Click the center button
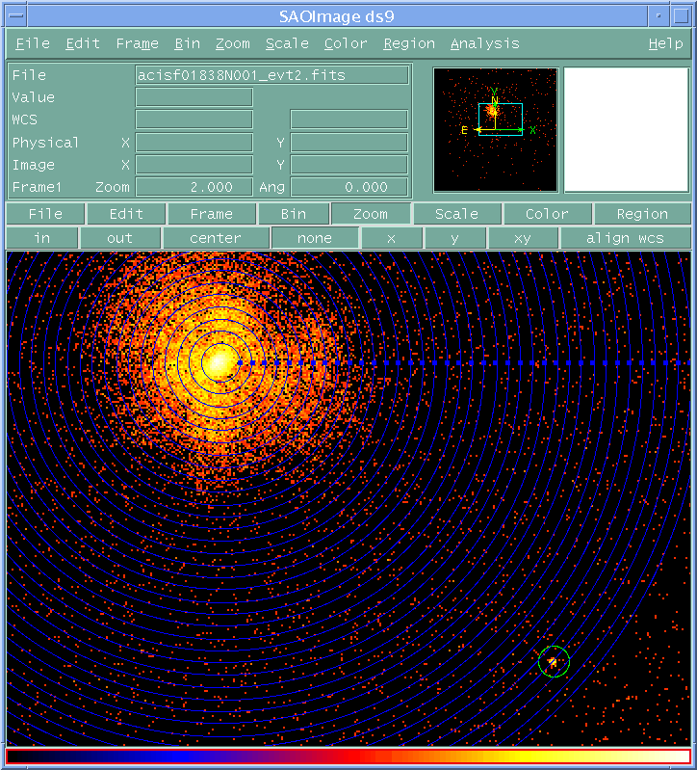Image resolution: width=697 pixels, height=770 pixels. click(216, 238)
